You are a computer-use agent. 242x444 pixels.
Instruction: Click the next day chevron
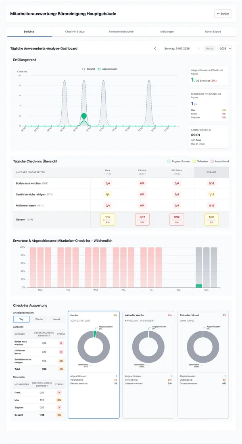pyautogui.click(x=198, y=48)
